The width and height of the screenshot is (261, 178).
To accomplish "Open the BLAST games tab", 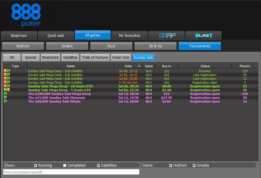I will click(x=204, y=35).
